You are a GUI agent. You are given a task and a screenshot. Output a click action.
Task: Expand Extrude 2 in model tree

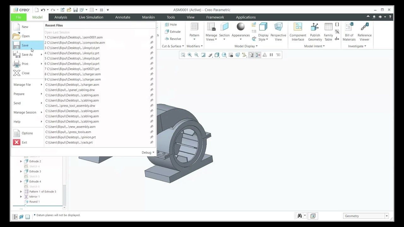[21, 161]
